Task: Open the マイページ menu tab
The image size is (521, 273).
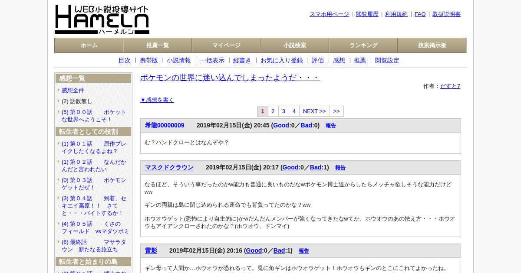Action: [226, 45]
